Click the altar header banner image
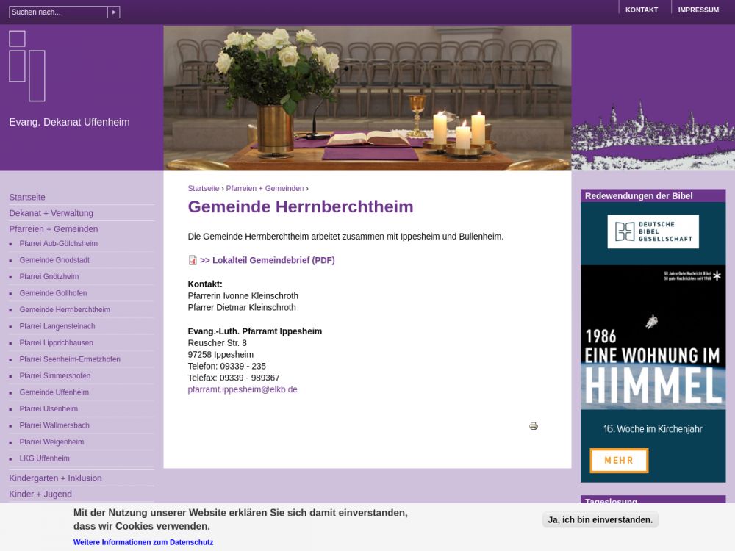735x551 pixels. coord(367,98)
